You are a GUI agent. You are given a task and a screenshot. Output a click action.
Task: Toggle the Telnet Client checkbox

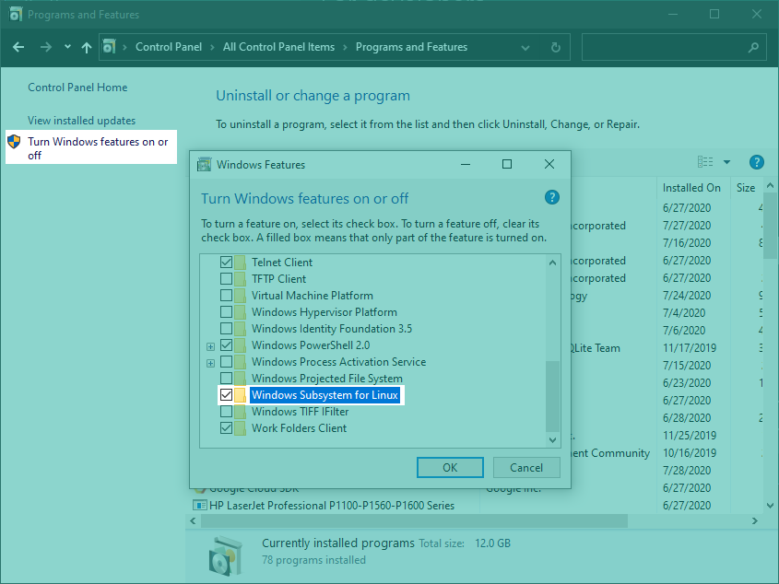226,262
